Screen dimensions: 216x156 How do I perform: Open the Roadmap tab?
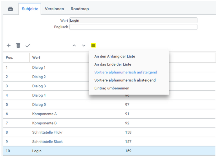click(80, 9)
